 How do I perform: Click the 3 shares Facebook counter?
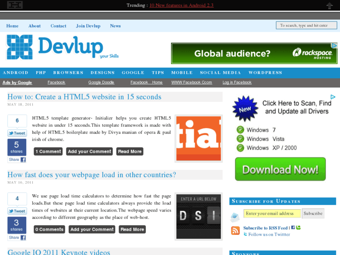pos(17,225)
